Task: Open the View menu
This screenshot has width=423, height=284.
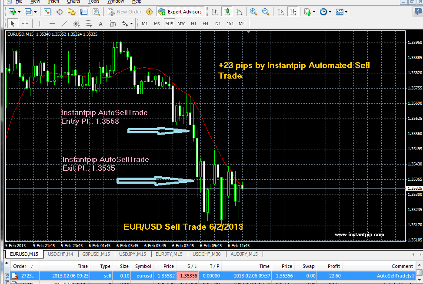Action: click(35, 1)
